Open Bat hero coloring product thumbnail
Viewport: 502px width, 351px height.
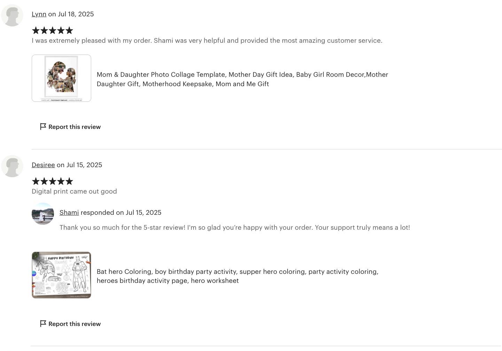click(x=61, y=275)
